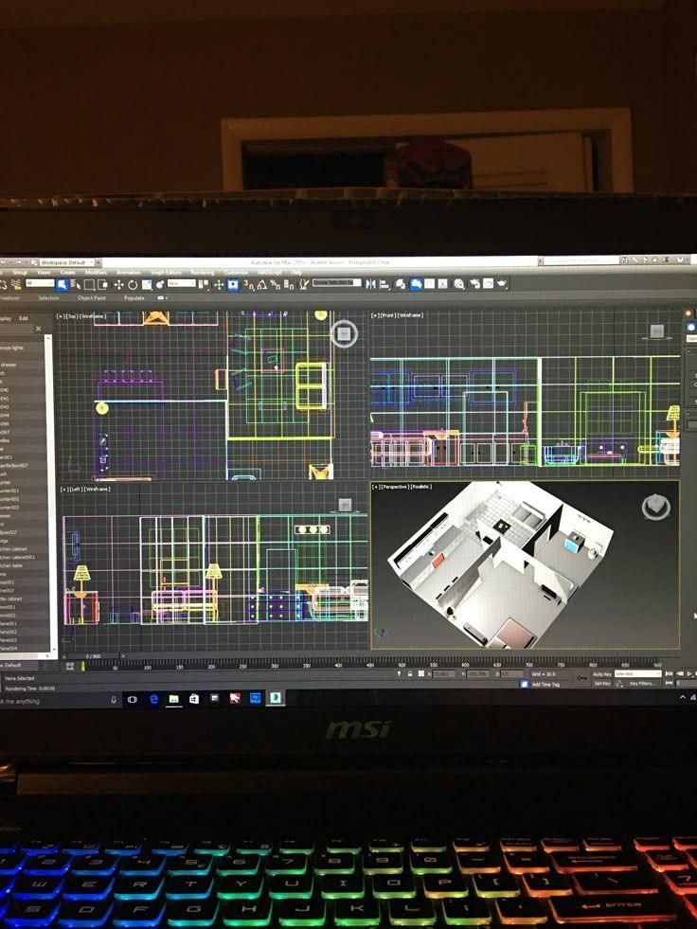Screen dimensions: 697x929
Task: Click the ribbon minimize toggle after Populate
Action: (x=162, y=298)
